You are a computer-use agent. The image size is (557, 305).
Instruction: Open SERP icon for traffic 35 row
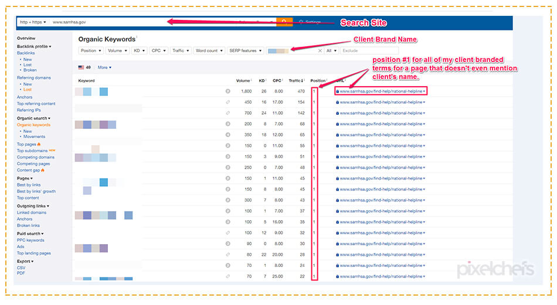tap(227, 222)
